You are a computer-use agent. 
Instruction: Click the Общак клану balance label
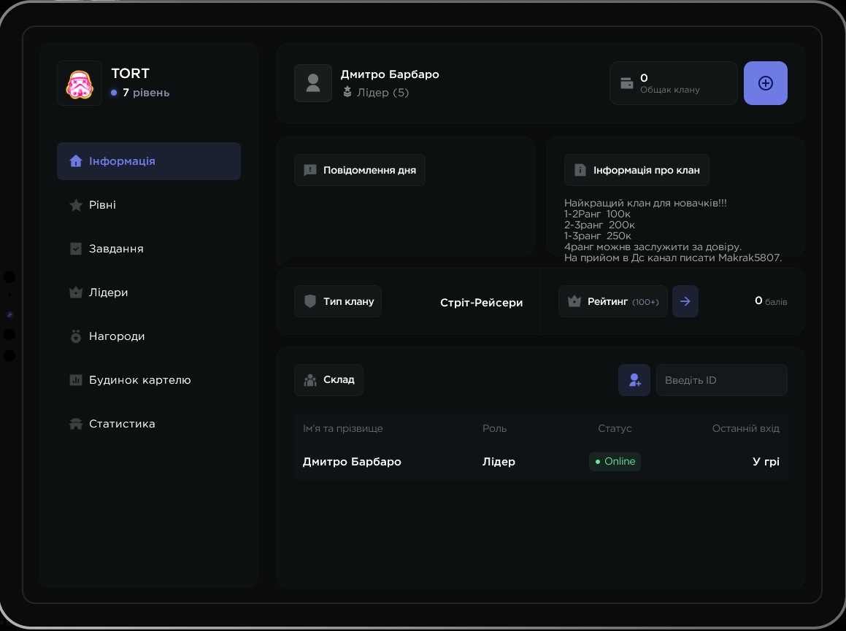pyautogui.click(x=669, y=90)
